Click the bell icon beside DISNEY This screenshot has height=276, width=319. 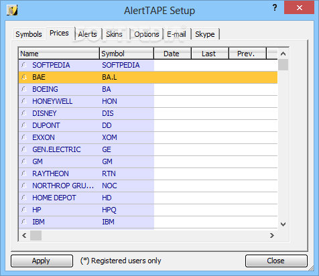click(x=24, y=113)
